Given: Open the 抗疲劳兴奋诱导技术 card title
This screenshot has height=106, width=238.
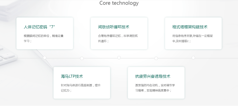Looking at the screenshot, I should pos(153,76).
